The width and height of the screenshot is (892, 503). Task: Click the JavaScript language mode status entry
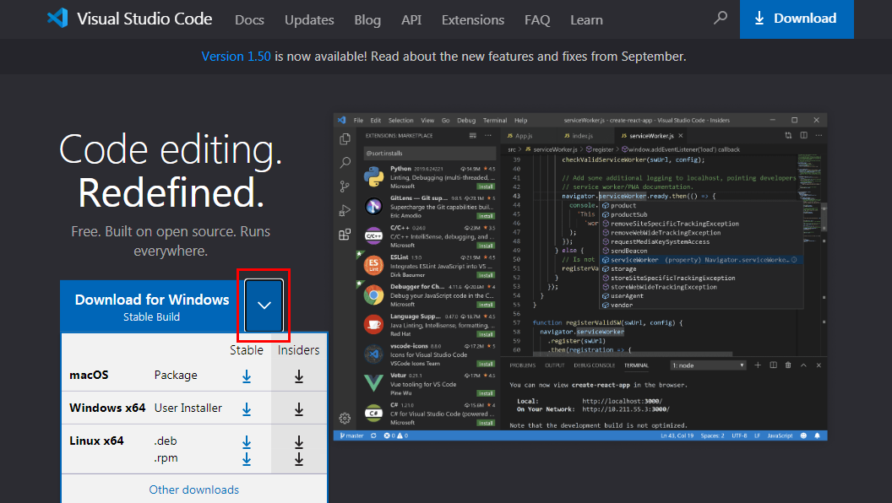coord(780,435)
